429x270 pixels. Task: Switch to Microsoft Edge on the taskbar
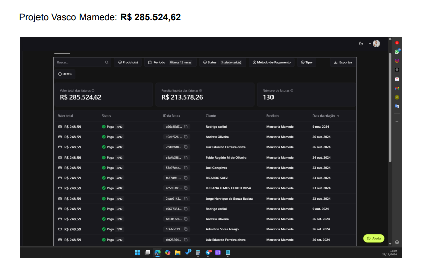158,252
